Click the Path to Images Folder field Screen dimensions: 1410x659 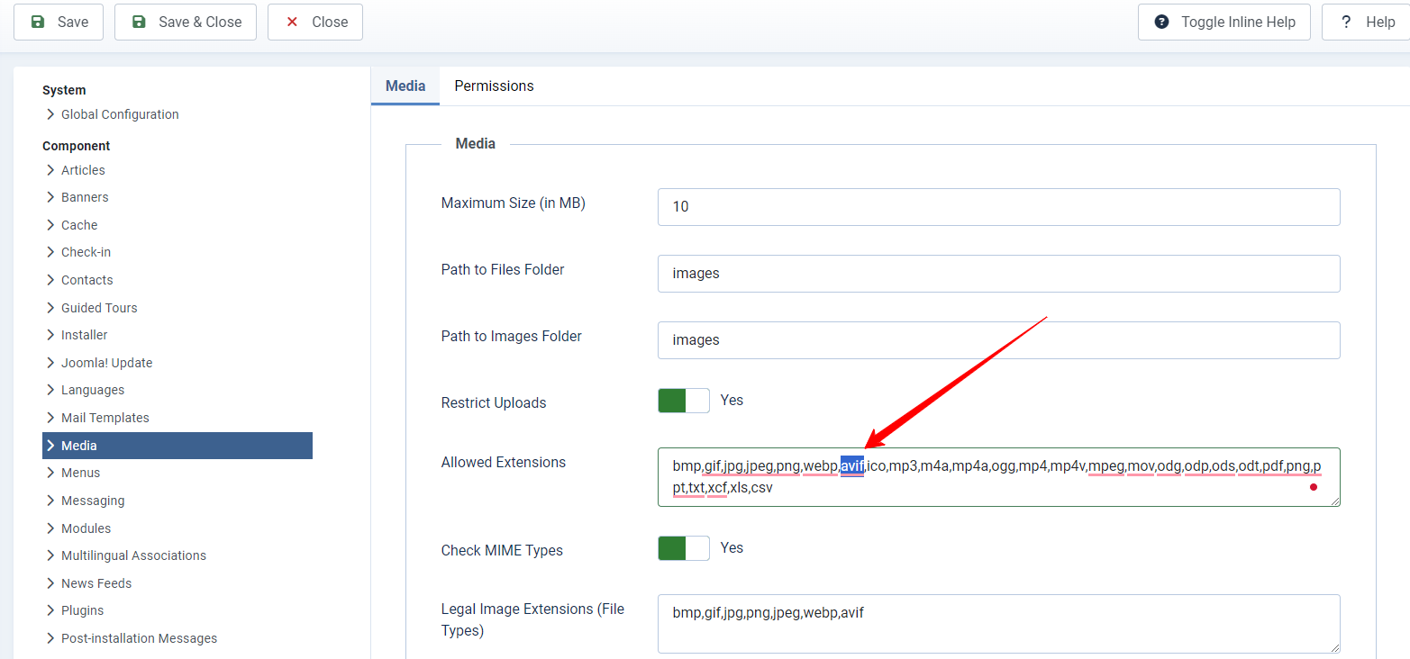998,339
